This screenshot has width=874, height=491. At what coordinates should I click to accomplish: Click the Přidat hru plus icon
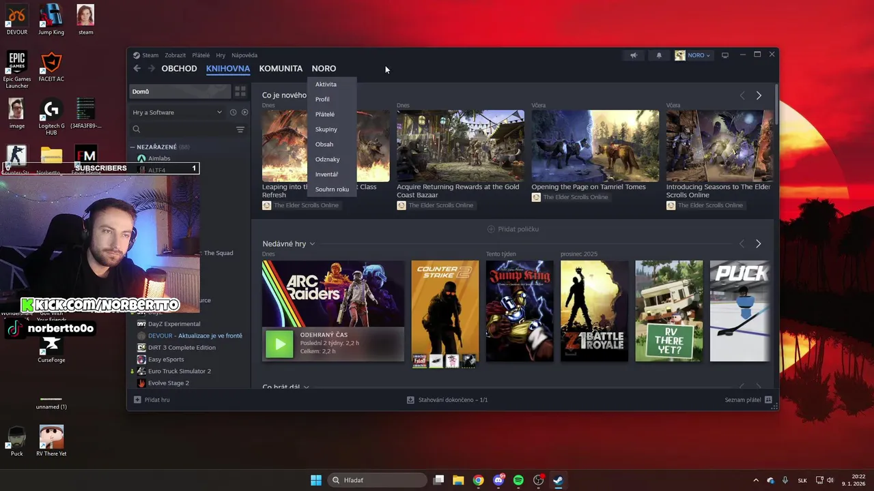click(x=137, y=400)
